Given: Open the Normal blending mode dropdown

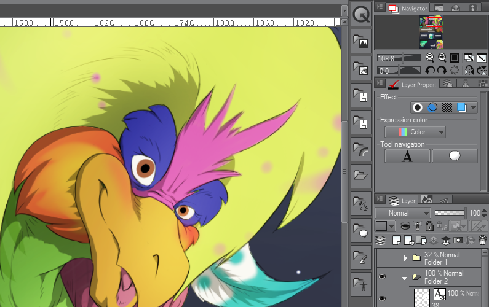Looking at the screenshot, I should 403,213.
